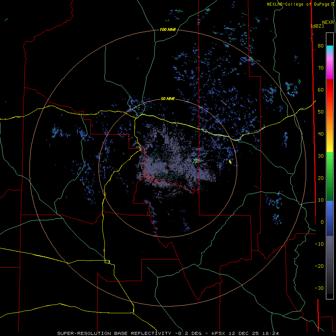
Task: Click the orange-yellow echo east of radar center
Action: pos(230,162)
